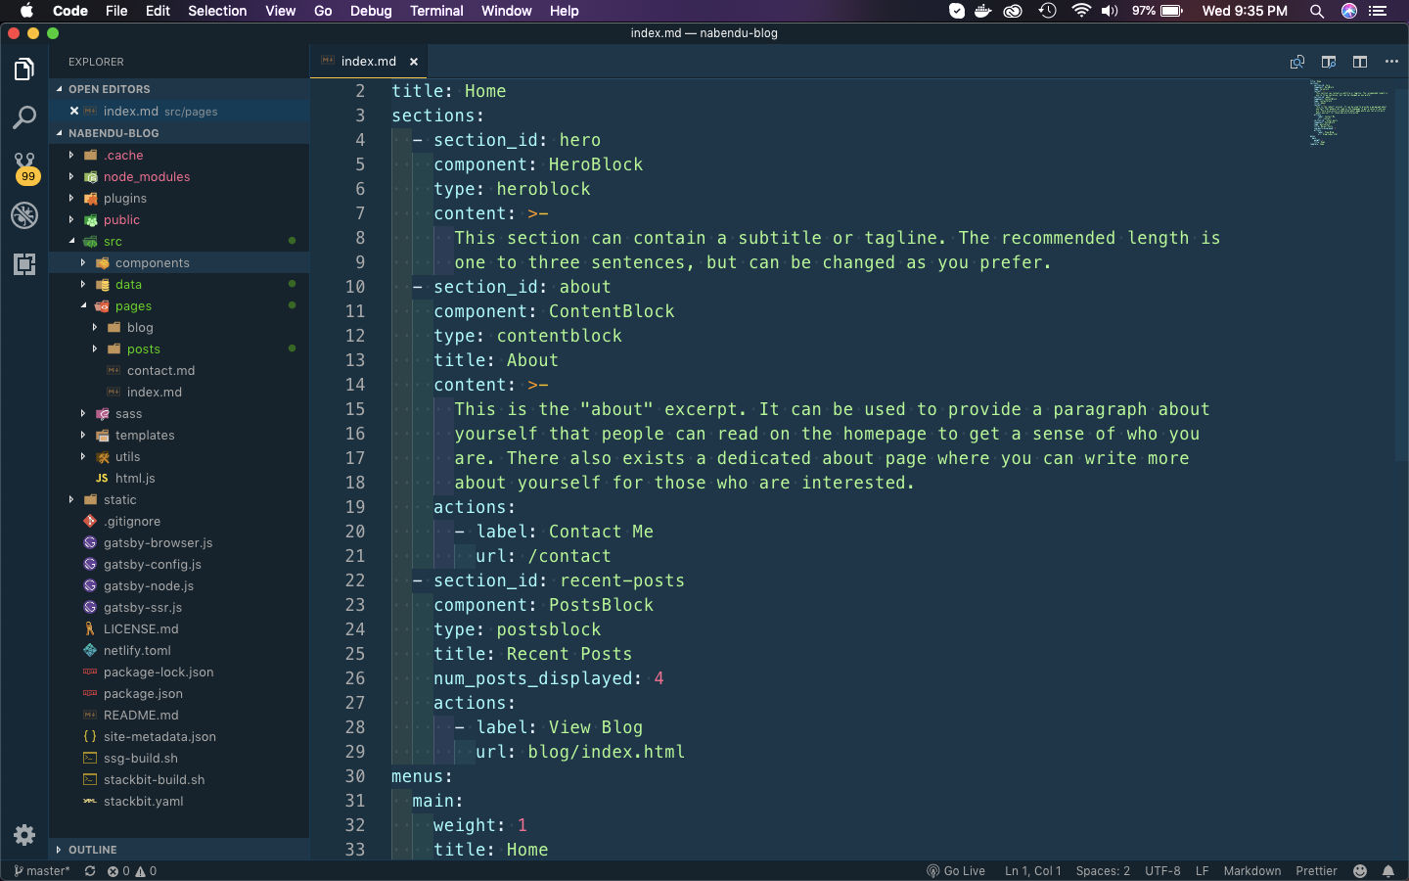1409x881 pixels.
Task: Expand the .cache folder
Action: pos(179,156)
